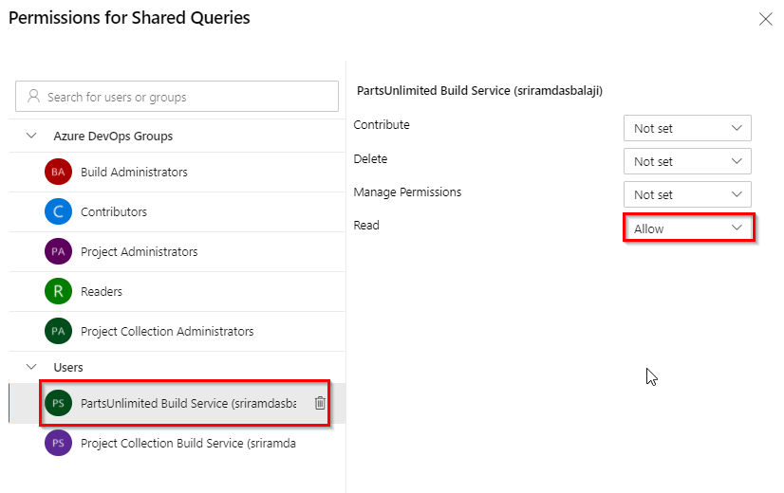Image resolution: width=784 pixels, height=493 pixels.
Task: Collapse the Users section chevron
Action: pyautogui.click(x=31, y=367)
